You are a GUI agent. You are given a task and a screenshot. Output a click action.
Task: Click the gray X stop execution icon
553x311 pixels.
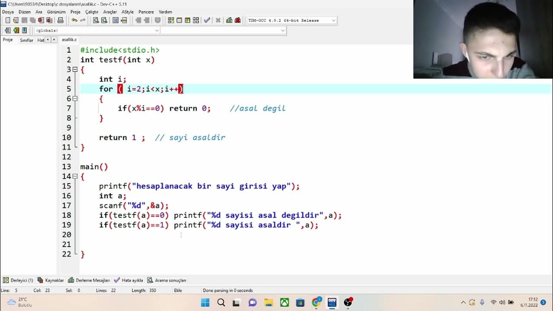click(218, 20)
